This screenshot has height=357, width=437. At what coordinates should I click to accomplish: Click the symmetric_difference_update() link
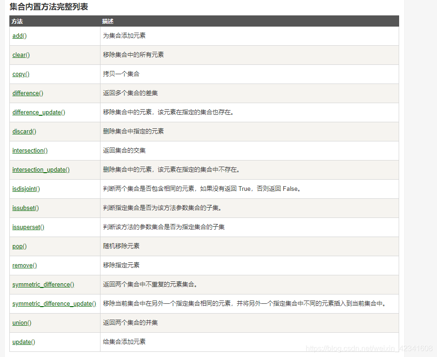pyautogui.click(x=54, y=304)
